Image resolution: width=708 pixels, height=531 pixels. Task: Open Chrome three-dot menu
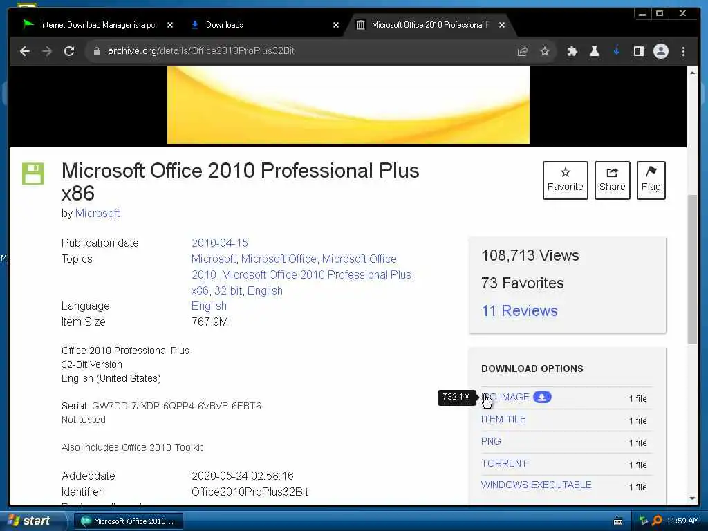point(683,51)
